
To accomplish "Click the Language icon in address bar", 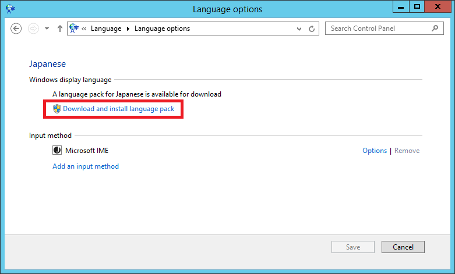I will (x=74, y=29).
